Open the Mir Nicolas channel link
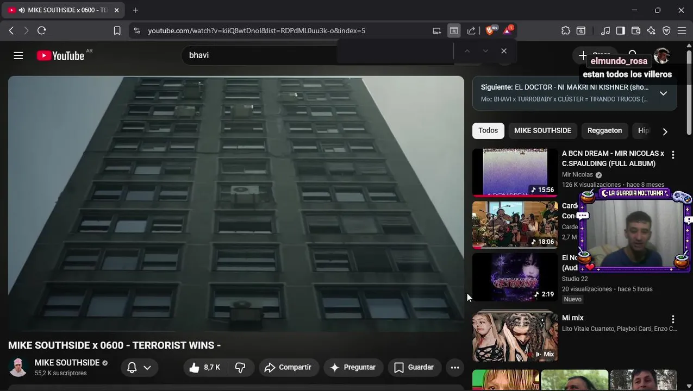Viewport: 693px width, 391px height. click(577, 175)
